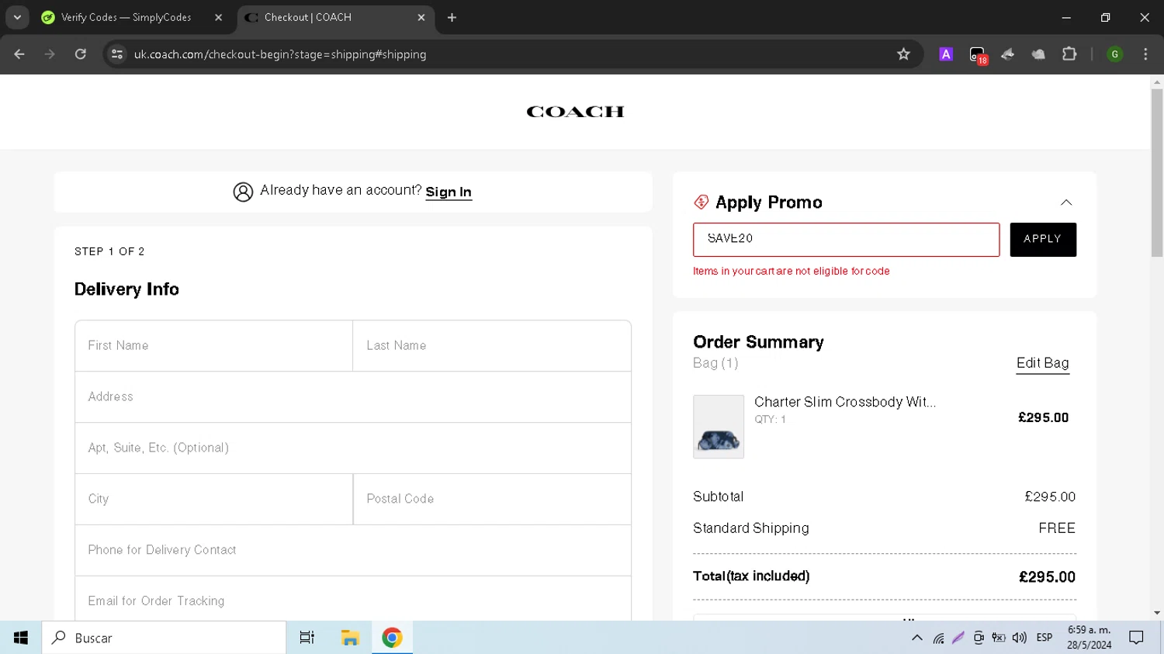The width and height of the screenshot is (1164, 654).
Task: Open the Extensions puzzle menu
Action: (1069, 54)
